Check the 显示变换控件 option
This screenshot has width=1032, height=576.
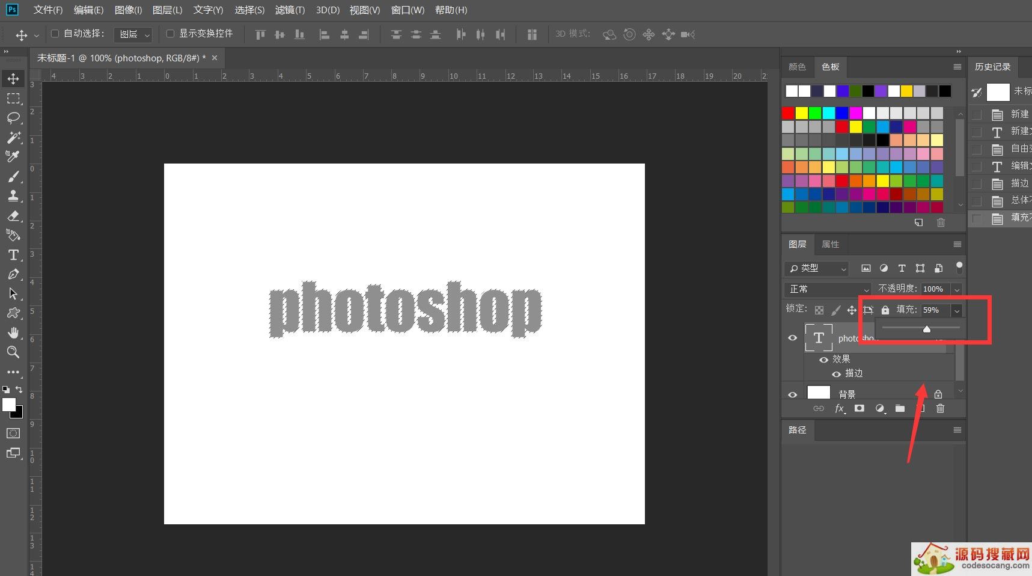click(170, 34)
